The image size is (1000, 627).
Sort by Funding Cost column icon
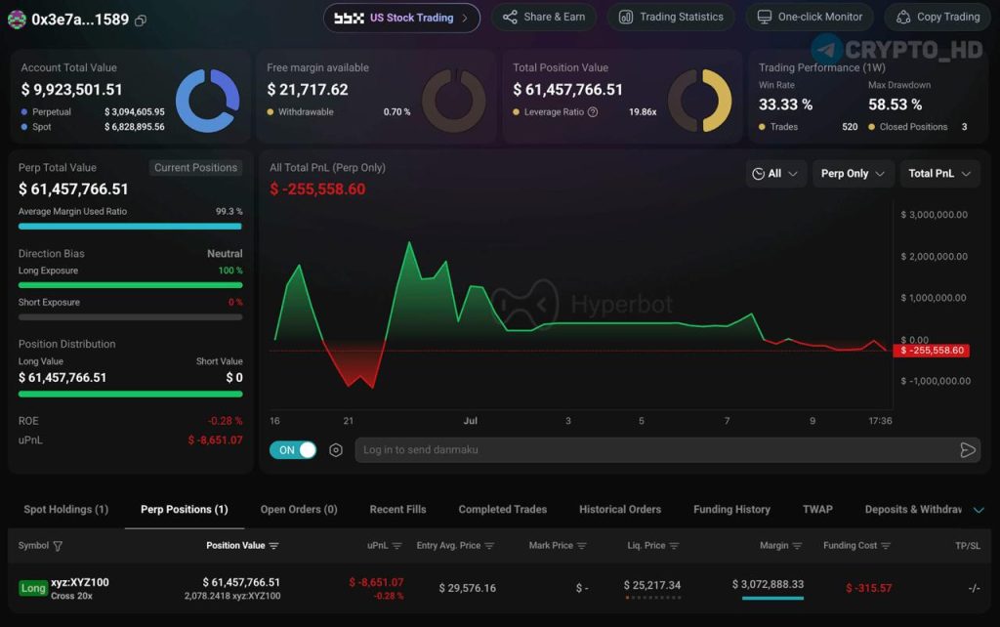click(x=886, y=546)
